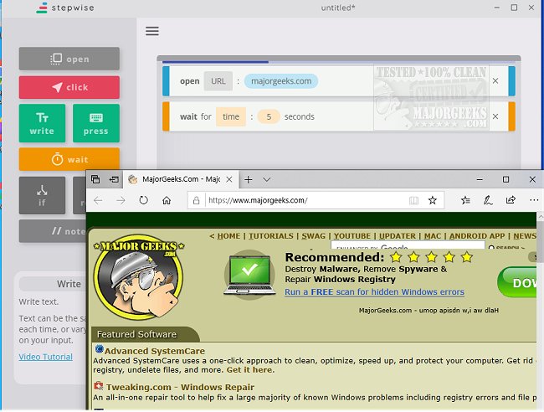Click the Google search box

point(408,245)
